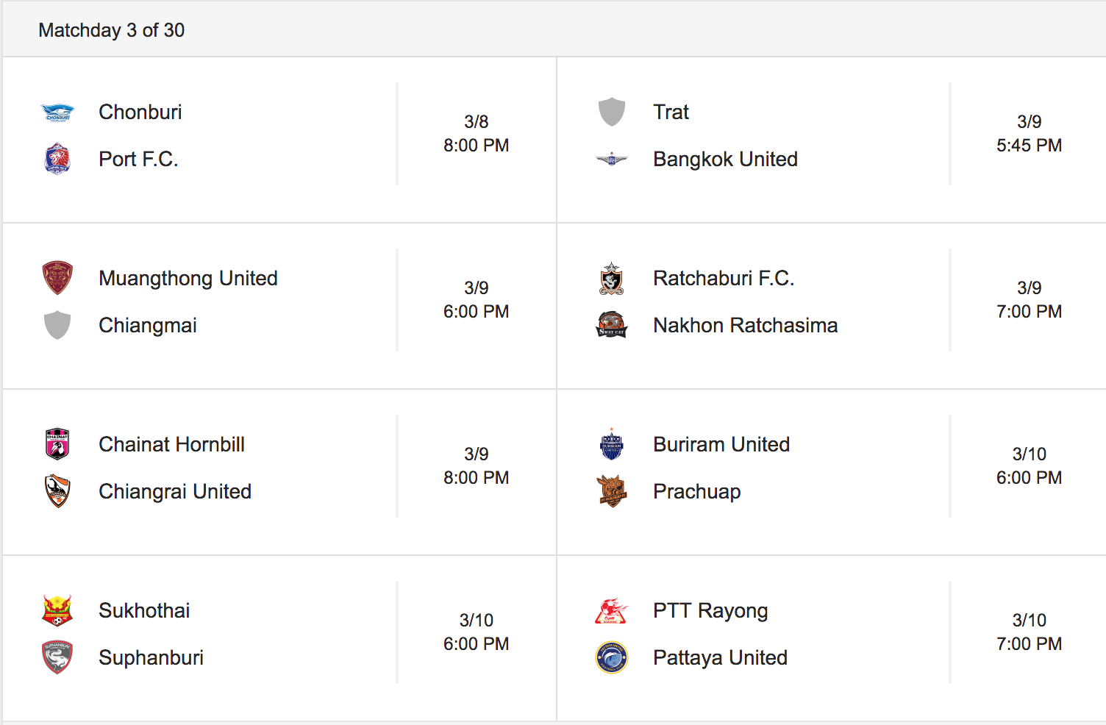The height and width of the screenshot is (725, 1106).
Task: Open the Chonburi vs Port 3/8 match time
Action: [477, 134]
